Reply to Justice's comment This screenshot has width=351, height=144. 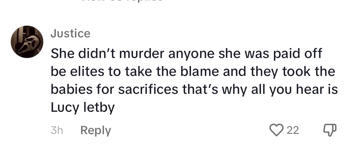click(x=95, y=131)
